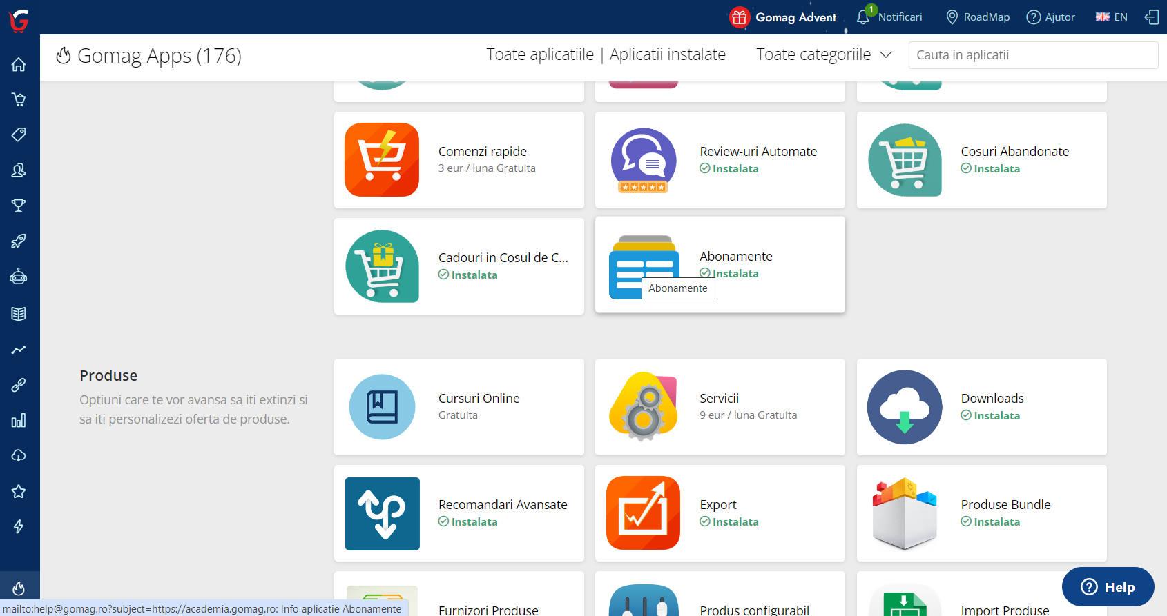Open the price tag products sidebar icon

point(19,135)
